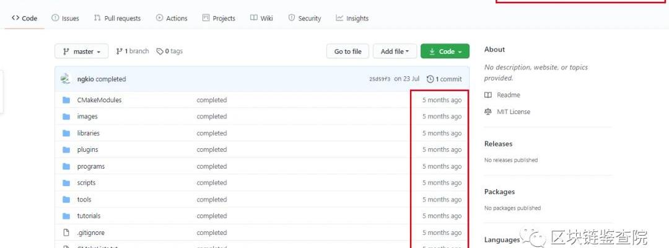Click the .gitignore file icon
The height and width of the screenshot is (248, 669).
[66, 232]
